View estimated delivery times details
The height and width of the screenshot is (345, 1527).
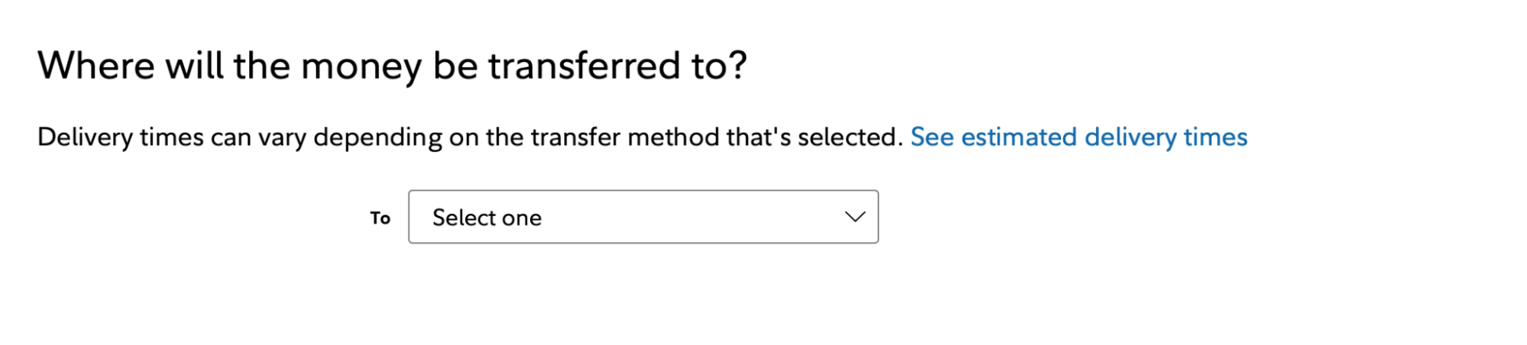pos(1078,137)
